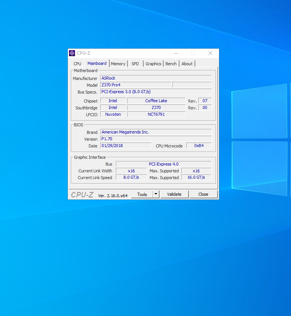
Task: Click the BIOS date 01/29/2018
Action: coord(126,146)
